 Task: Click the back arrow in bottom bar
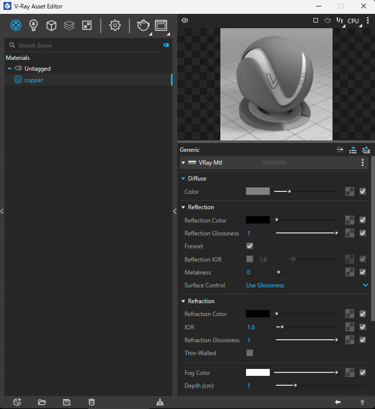tap(338, 402)
